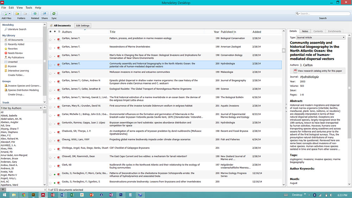Toggle favorite star for Pattern, process, and prediction row
This screenshot has width=352, height=198.
50,40
